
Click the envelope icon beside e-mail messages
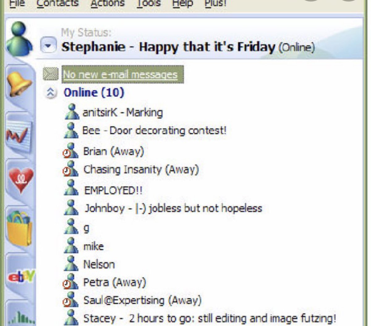coord(50,74)
